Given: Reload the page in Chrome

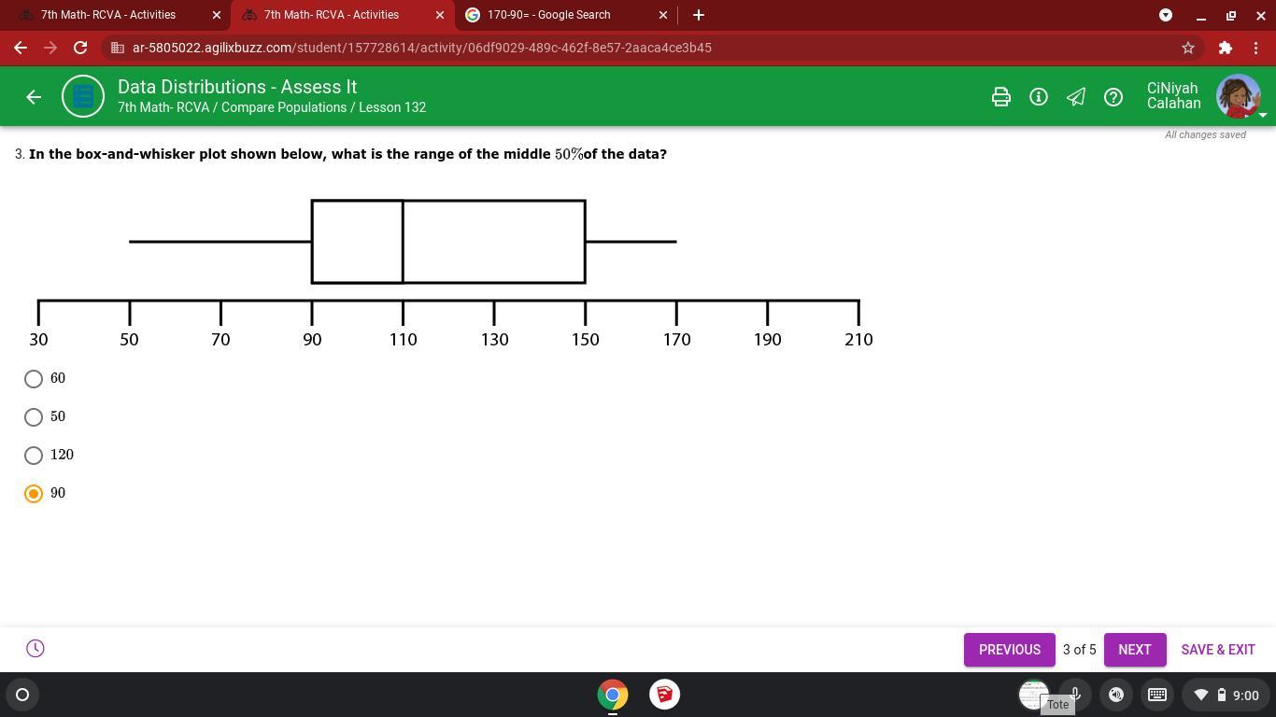Looking at the screenshot, I should 80,48.
